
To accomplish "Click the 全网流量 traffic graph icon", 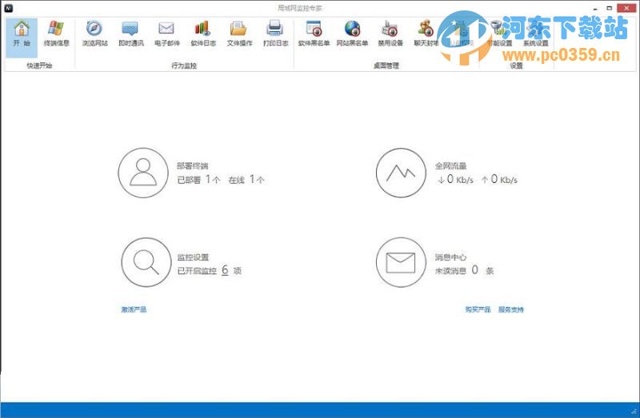I will click(x=401, y=173).
